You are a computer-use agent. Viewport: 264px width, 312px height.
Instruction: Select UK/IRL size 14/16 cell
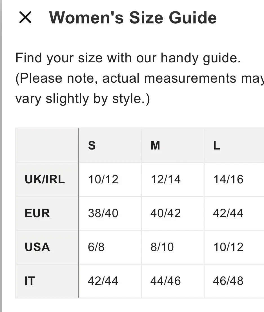click(x=228, y=179)
